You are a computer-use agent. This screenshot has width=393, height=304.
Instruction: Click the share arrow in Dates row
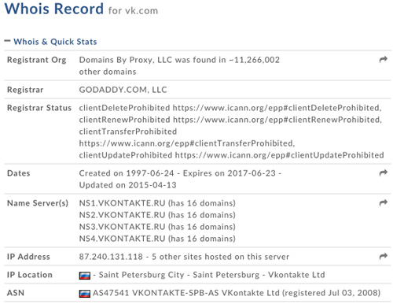[384, 173]
